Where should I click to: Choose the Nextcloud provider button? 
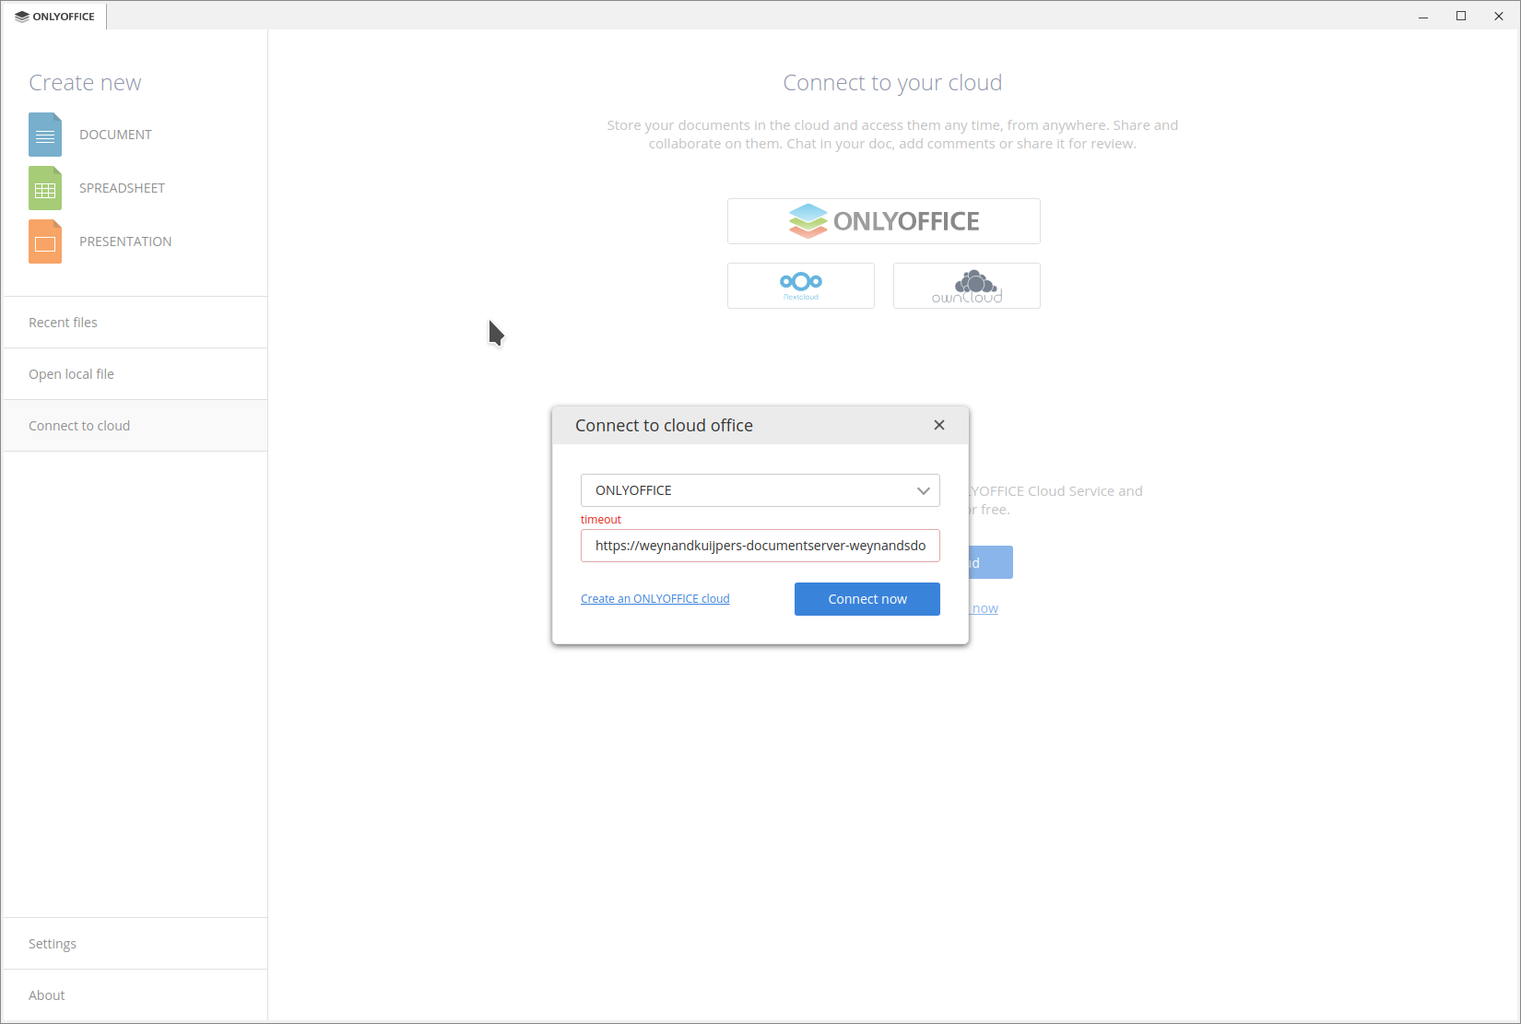(801, 286)
